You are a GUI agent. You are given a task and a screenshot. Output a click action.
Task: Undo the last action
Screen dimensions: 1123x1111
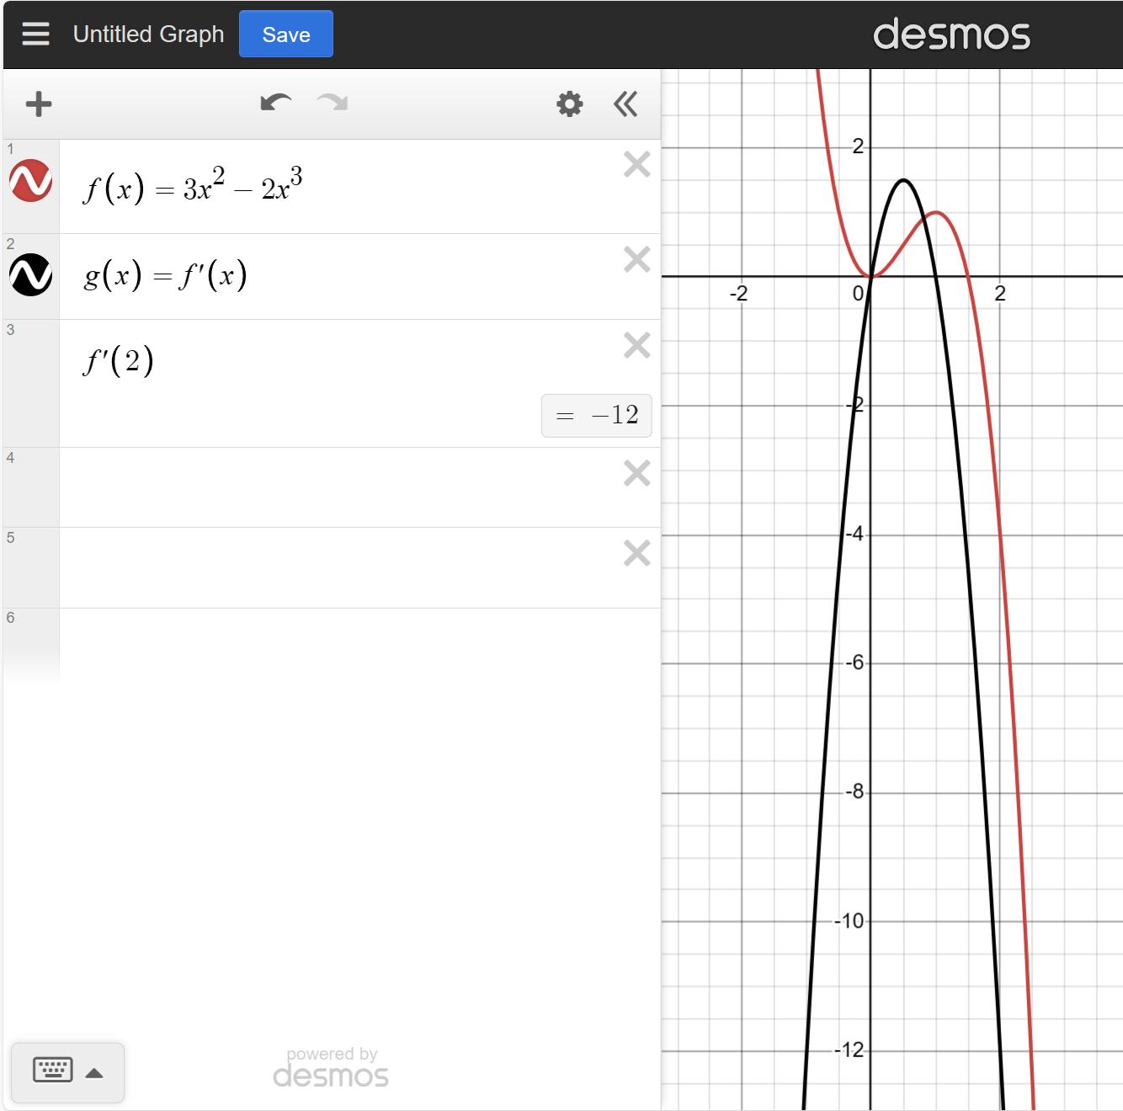tap(275, 104)
